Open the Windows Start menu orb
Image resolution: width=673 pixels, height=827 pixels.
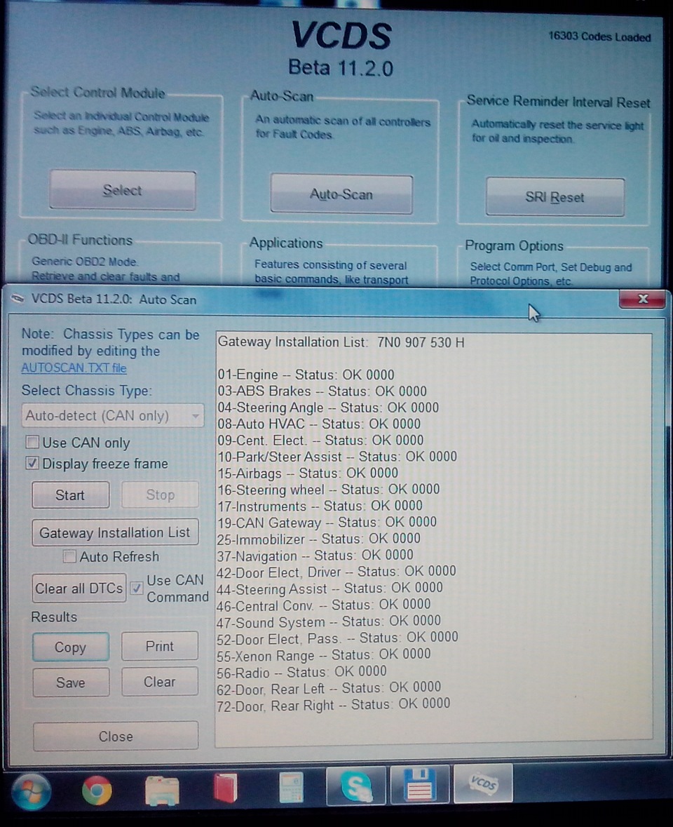(x=30, y=791)
